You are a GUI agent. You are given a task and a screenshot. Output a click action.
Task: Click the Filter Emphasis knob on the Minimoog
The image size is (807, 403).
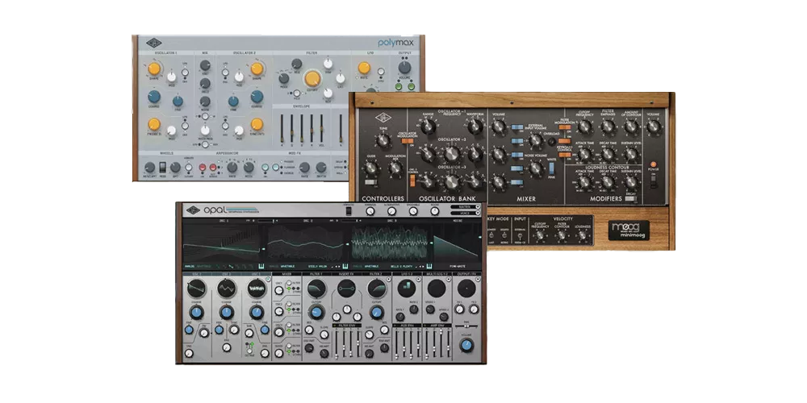click(x=608, y=127)
